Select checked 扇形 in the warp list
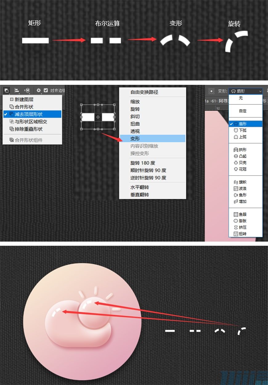 click(246, 124)
